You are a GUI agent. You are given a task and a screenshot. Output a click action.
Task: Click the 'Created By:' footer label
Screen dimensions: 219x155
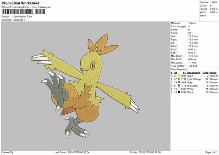coord(8,152)
